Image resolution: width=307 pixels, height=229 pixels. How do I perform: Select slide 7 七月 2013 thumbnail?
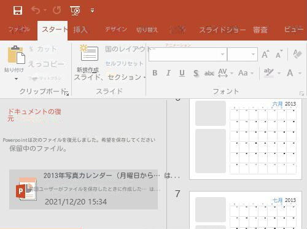click(246, 210)
